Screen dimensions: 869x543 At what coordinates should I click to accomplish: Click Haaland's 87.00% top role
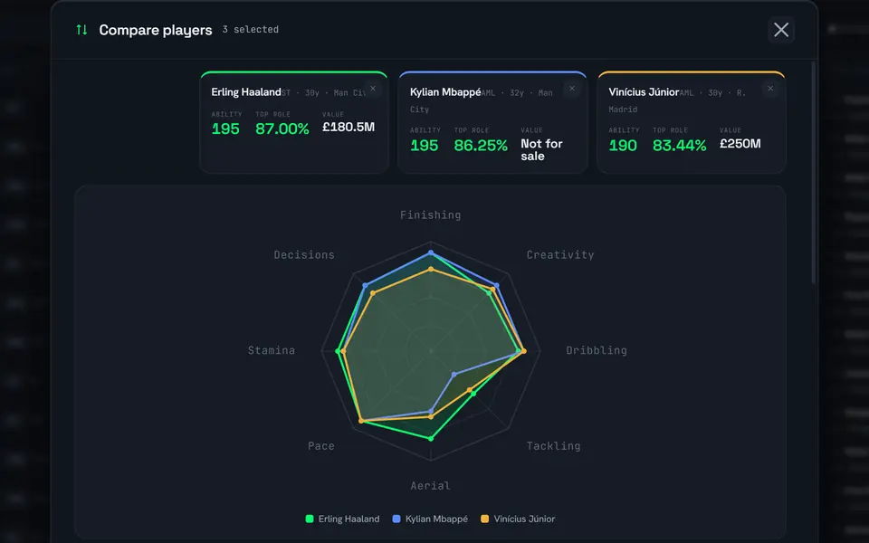[282, 129]
